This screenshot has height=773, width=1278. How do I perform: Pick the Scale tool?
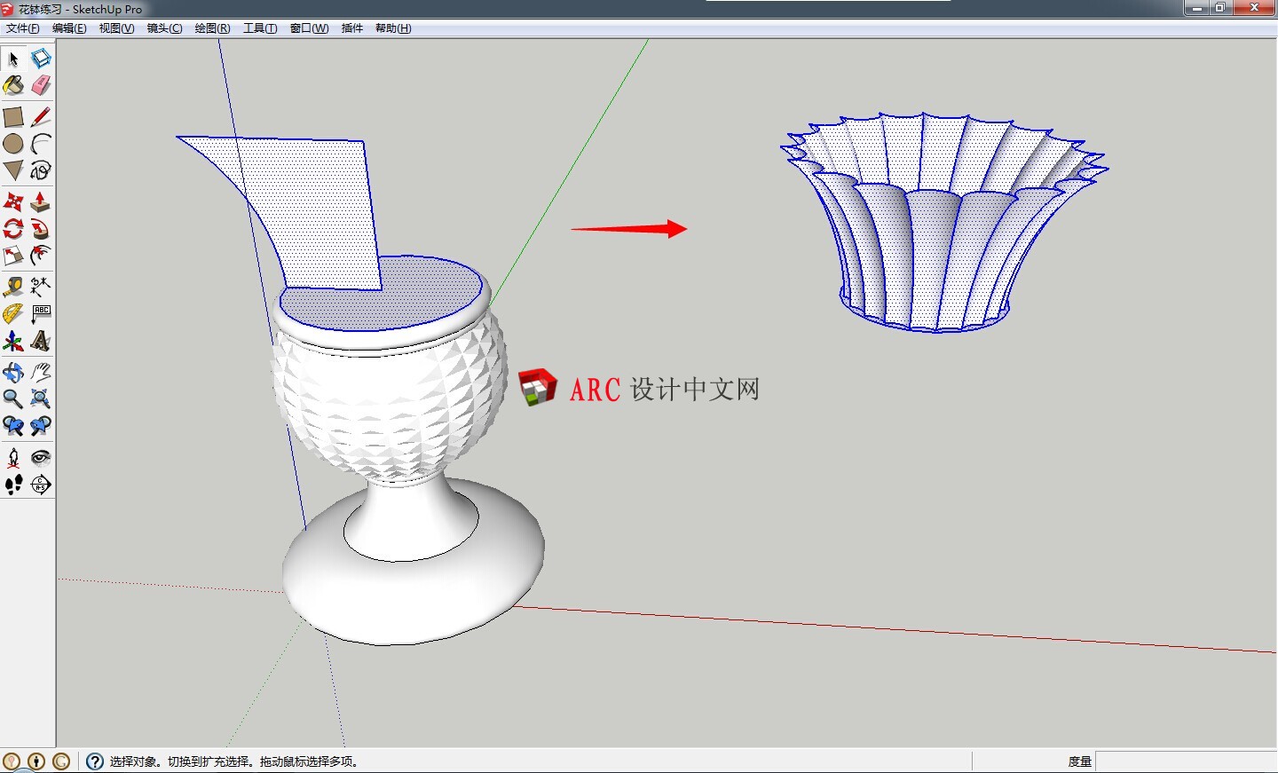tap(13, 256)
